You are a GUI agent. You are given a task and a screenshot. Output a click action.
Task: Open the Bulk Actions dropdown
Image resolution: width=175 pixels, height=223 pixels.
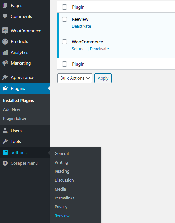[x=75, y=78]
